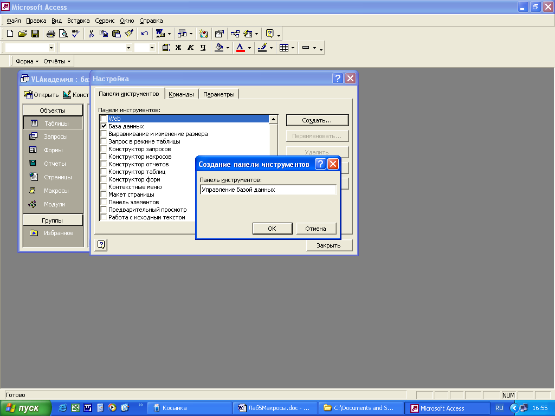The height and width of the screenshot is (416, 555).
Task: Toggle Underline (Ч) formatting
Action: coord(203,48)
